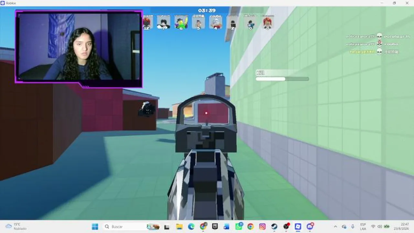
Task: Open the Chrome icon left of Instagram
Action: point(250,227)
